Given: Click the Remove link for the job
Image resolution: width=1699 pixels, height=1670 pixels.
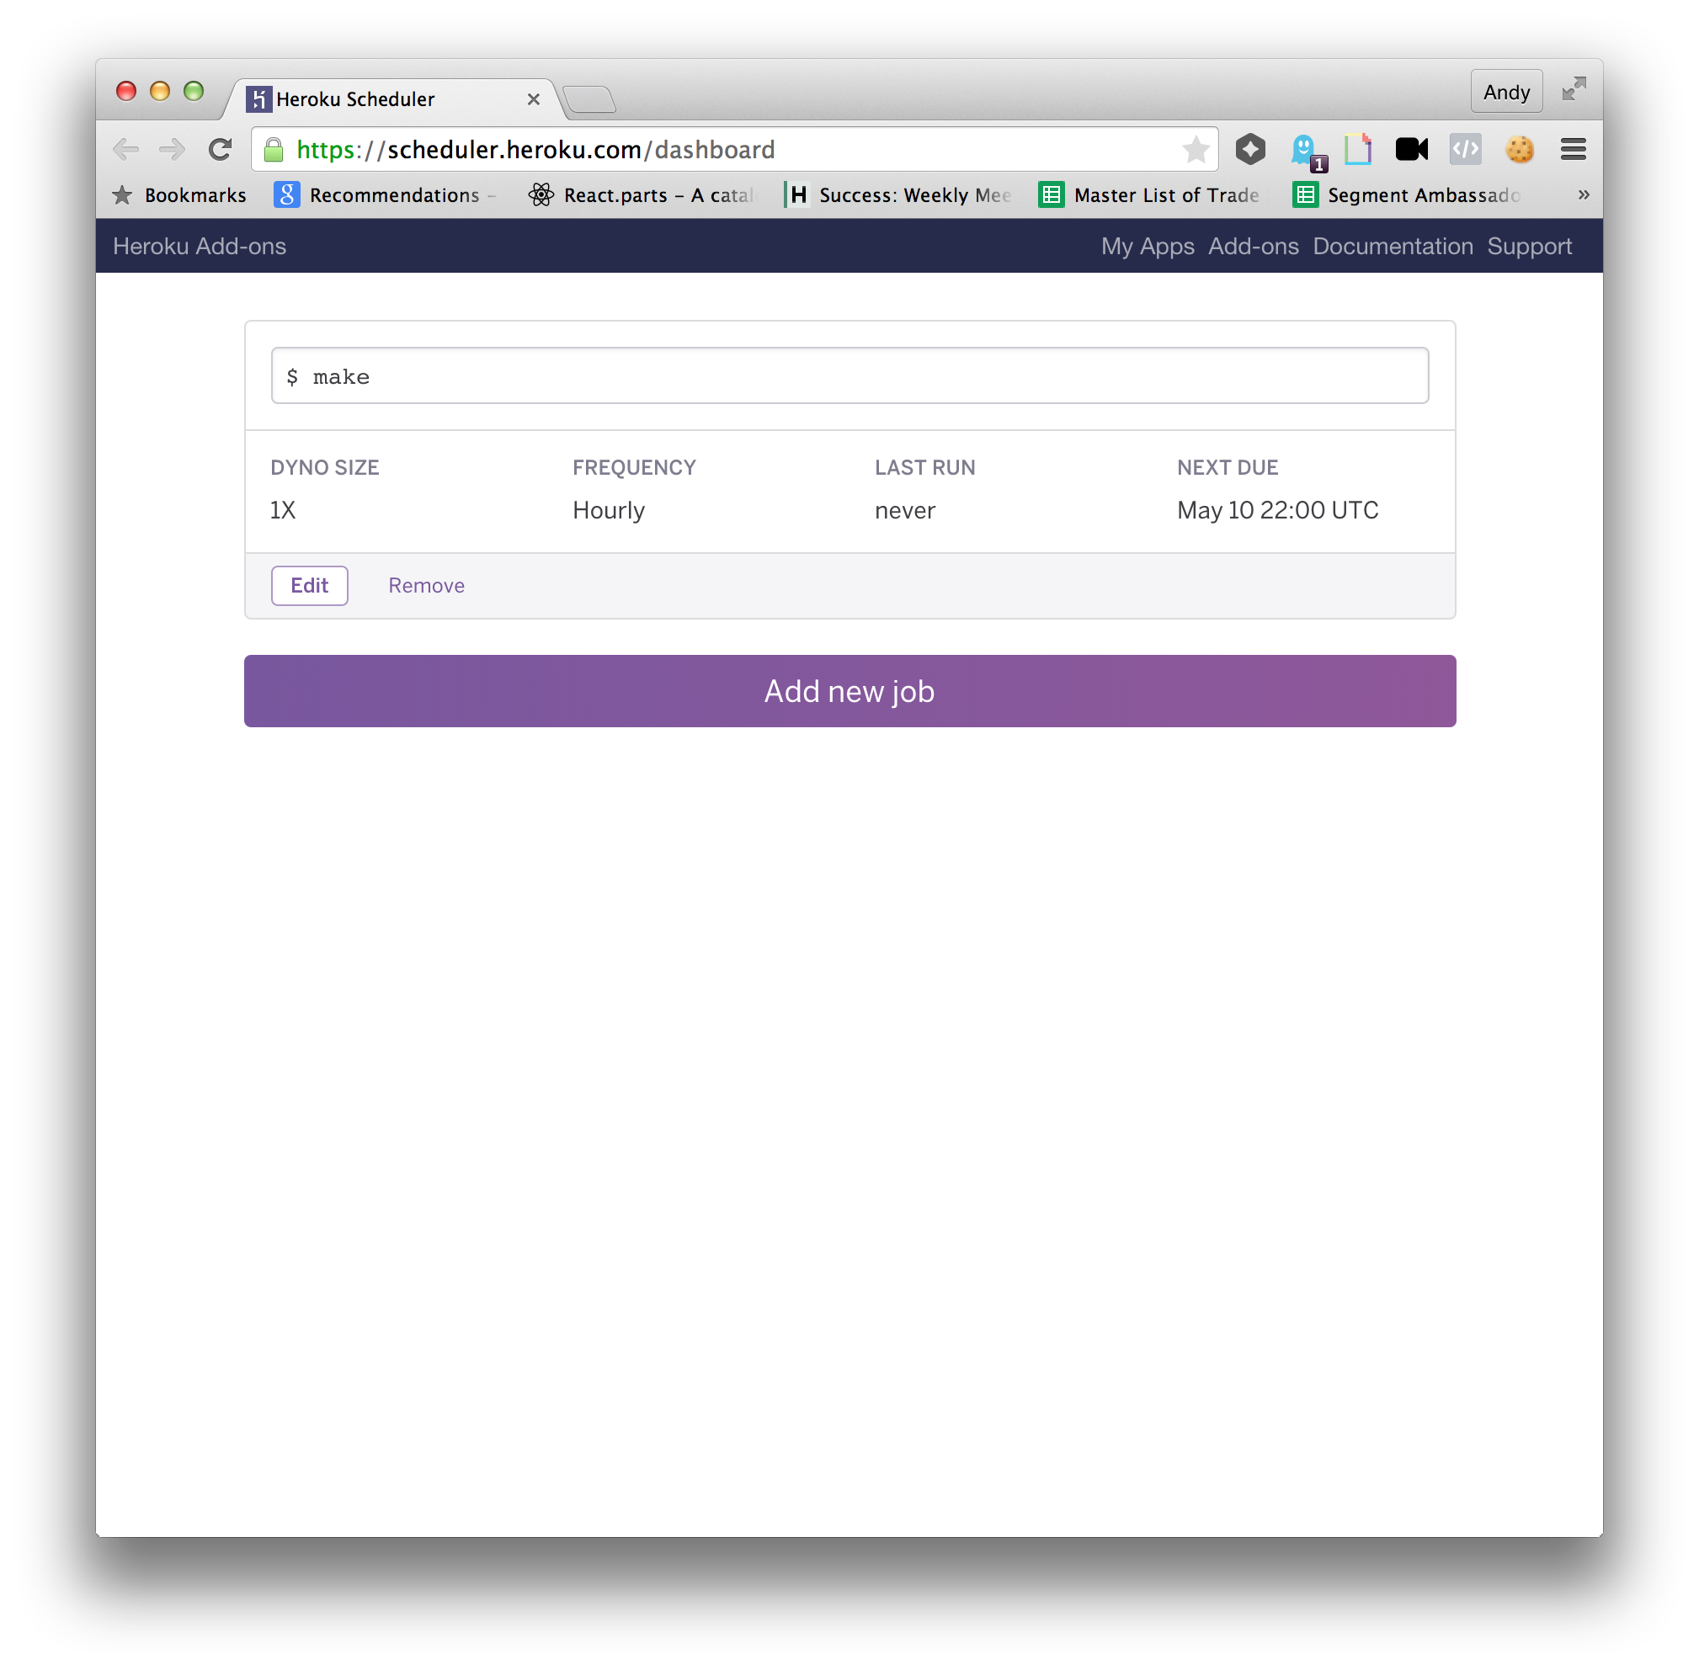Looking at the screenshot, I should pyautogui.click(x=426, y=586).
